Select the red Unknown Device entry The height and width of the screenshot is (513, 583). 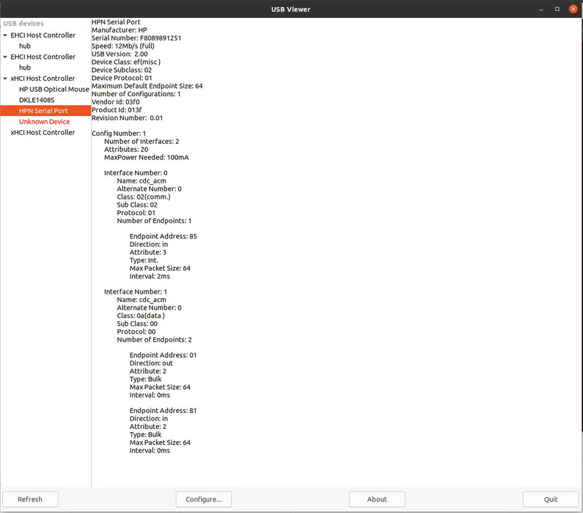tap(46, 121)
